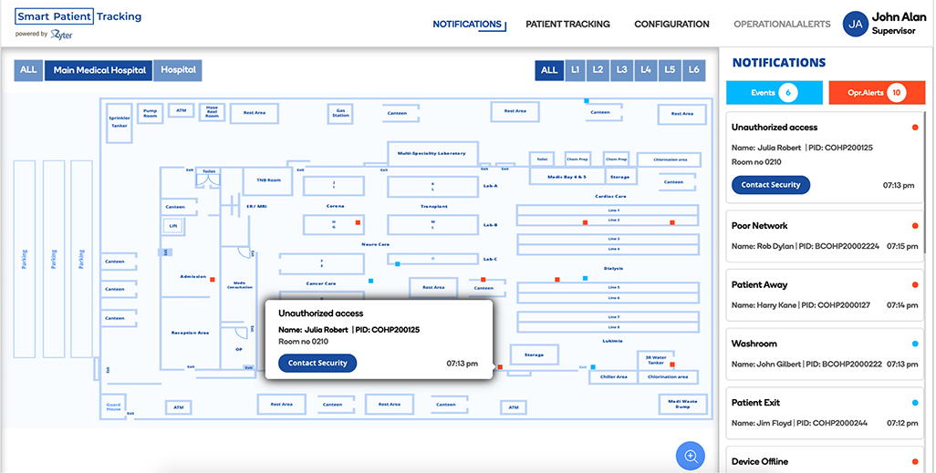
Task: Open the JA user avatar
Action: [x=856, y=25]
